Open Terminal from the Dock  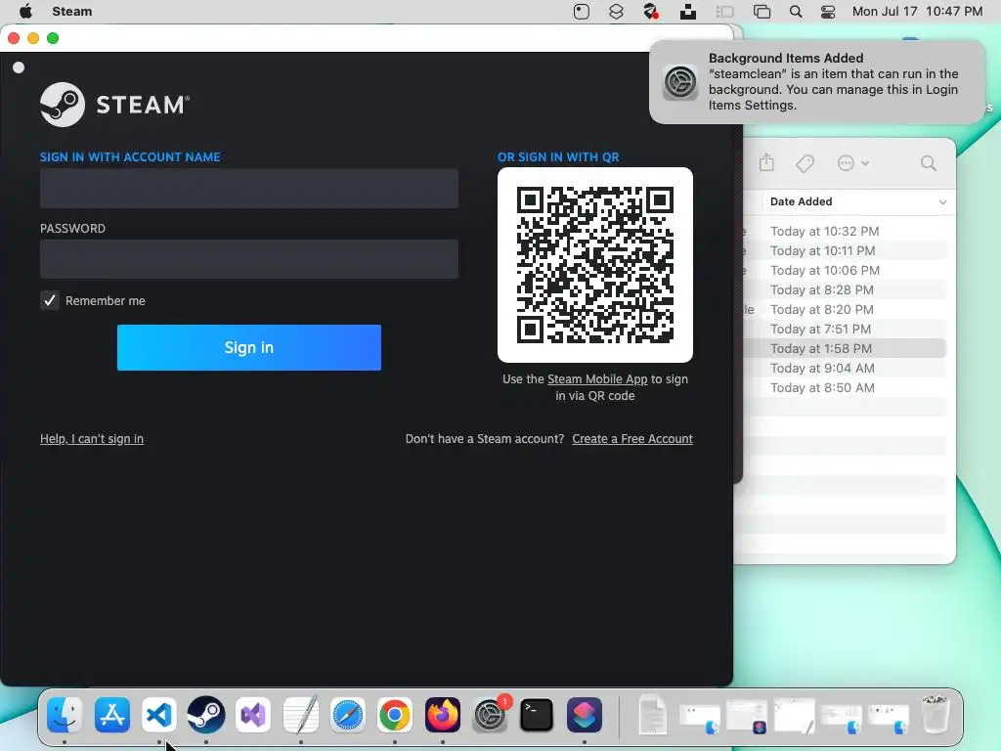click(537, 715)
